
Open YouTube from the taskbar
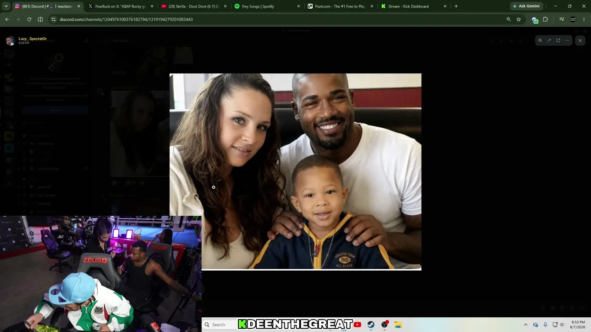(x=357, y=325)
